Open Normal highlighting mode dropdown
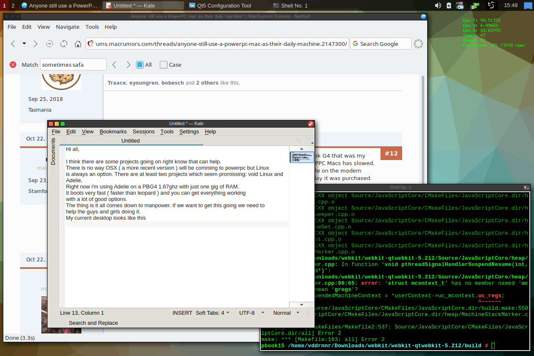The height and width of the screenshot is (356, 534). point(286,313)
